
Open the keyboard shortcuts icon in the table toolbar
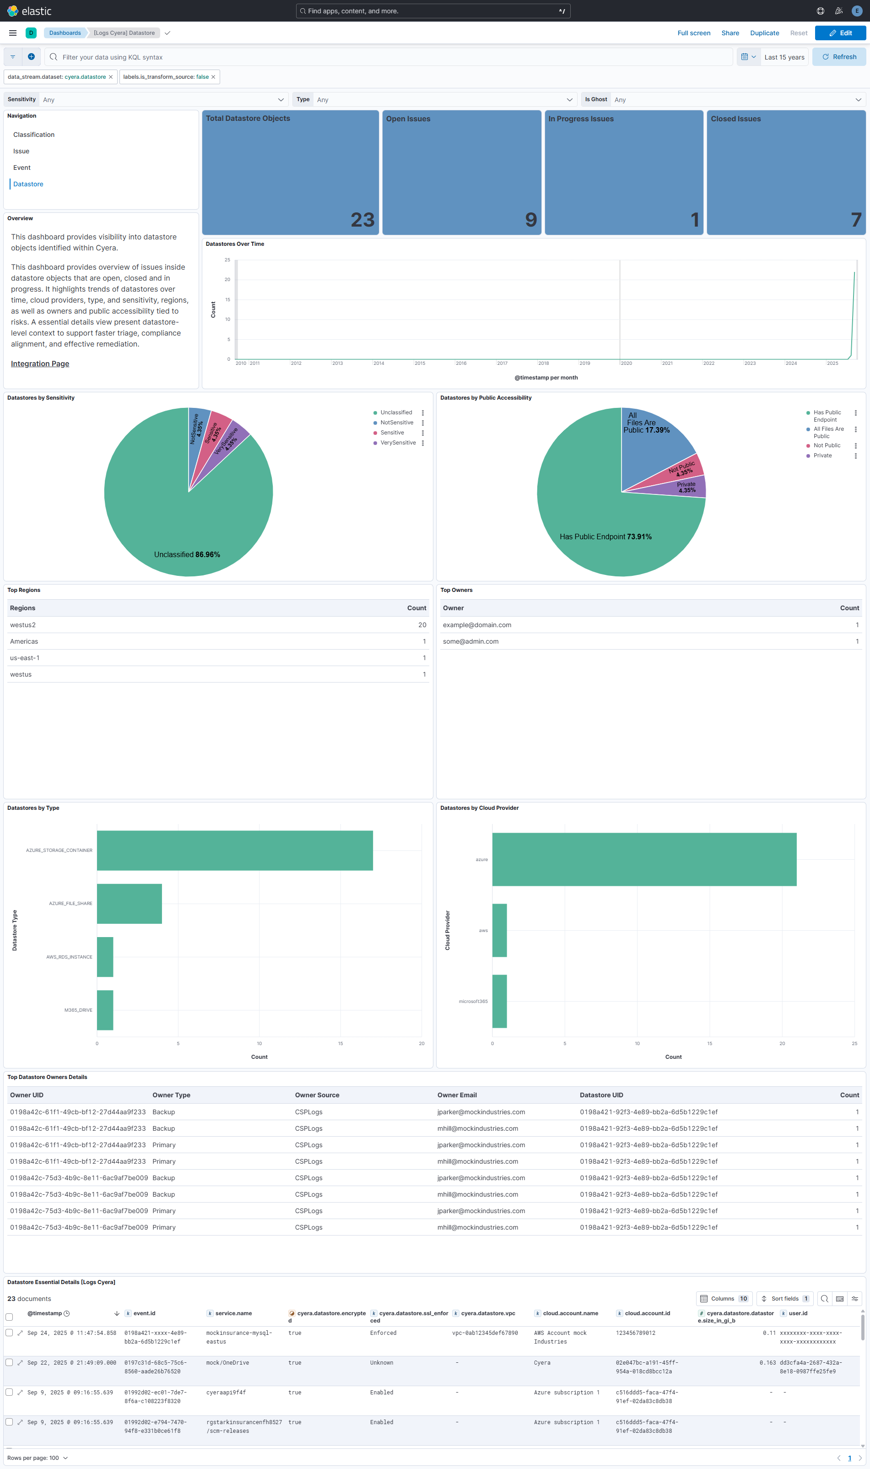(839, 1298)
